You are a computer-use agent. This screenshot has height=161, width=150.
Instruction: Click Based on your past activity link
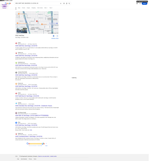click(x=44, y=156)
